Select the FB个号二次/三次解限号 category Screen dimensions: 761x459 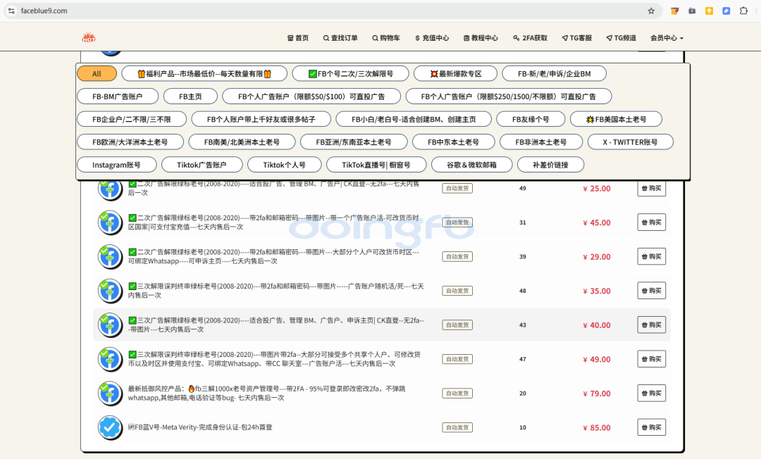coord(350,74)
